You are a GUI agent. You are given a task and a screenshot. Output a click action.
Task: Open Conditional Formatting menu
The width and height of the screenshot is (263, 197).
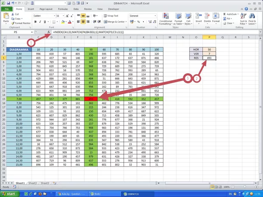(x=165, y=19)
